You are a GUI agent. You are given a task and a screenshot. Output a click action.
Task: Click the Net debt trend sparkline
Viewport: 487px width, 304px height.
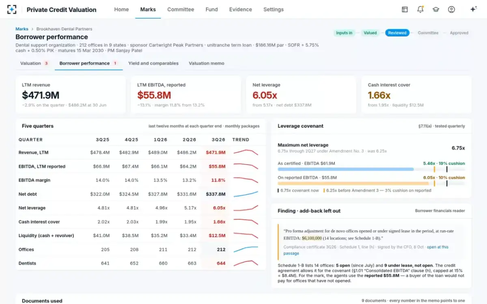246,194
